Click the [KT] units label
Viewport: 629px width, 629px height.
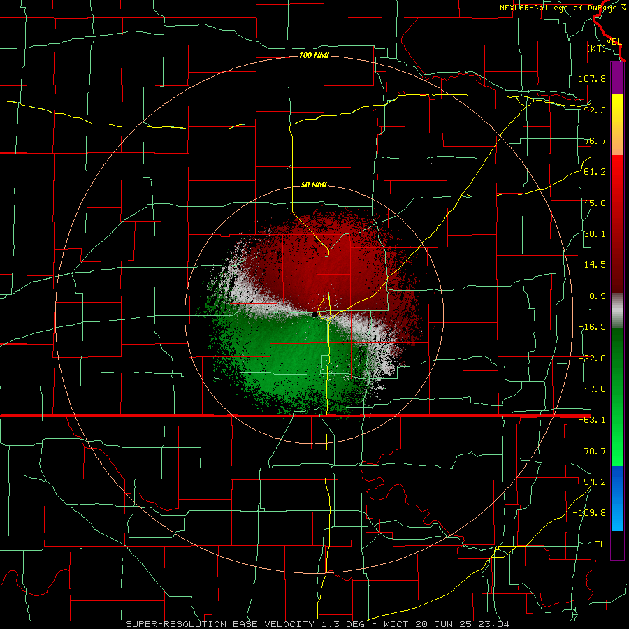(x=597, y=48)
